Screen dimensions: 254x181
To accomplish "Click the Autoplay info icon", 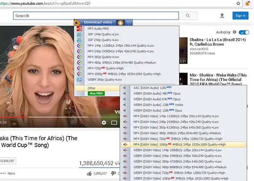I will point(234,32).
